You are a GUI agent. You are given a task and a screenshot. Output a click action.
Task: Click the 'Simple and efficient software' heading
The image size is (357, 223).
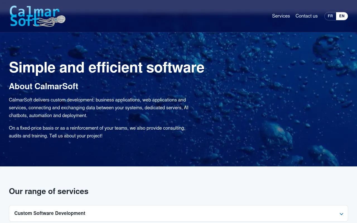[107, 67]
